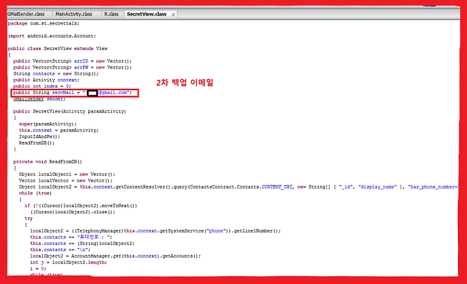Select the arrPW Vector declaration line
This screenshot has width=467, height=284.
73,67
